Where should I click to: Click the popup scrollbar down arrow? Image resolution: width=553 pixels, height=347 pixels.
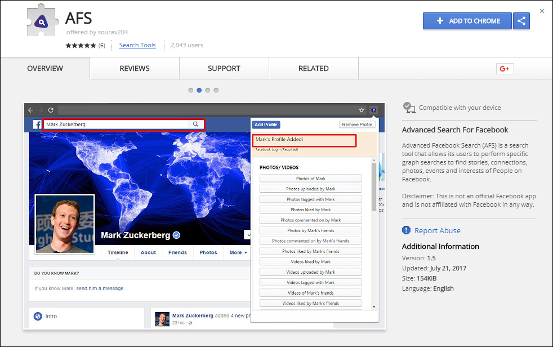click(374, 307)
